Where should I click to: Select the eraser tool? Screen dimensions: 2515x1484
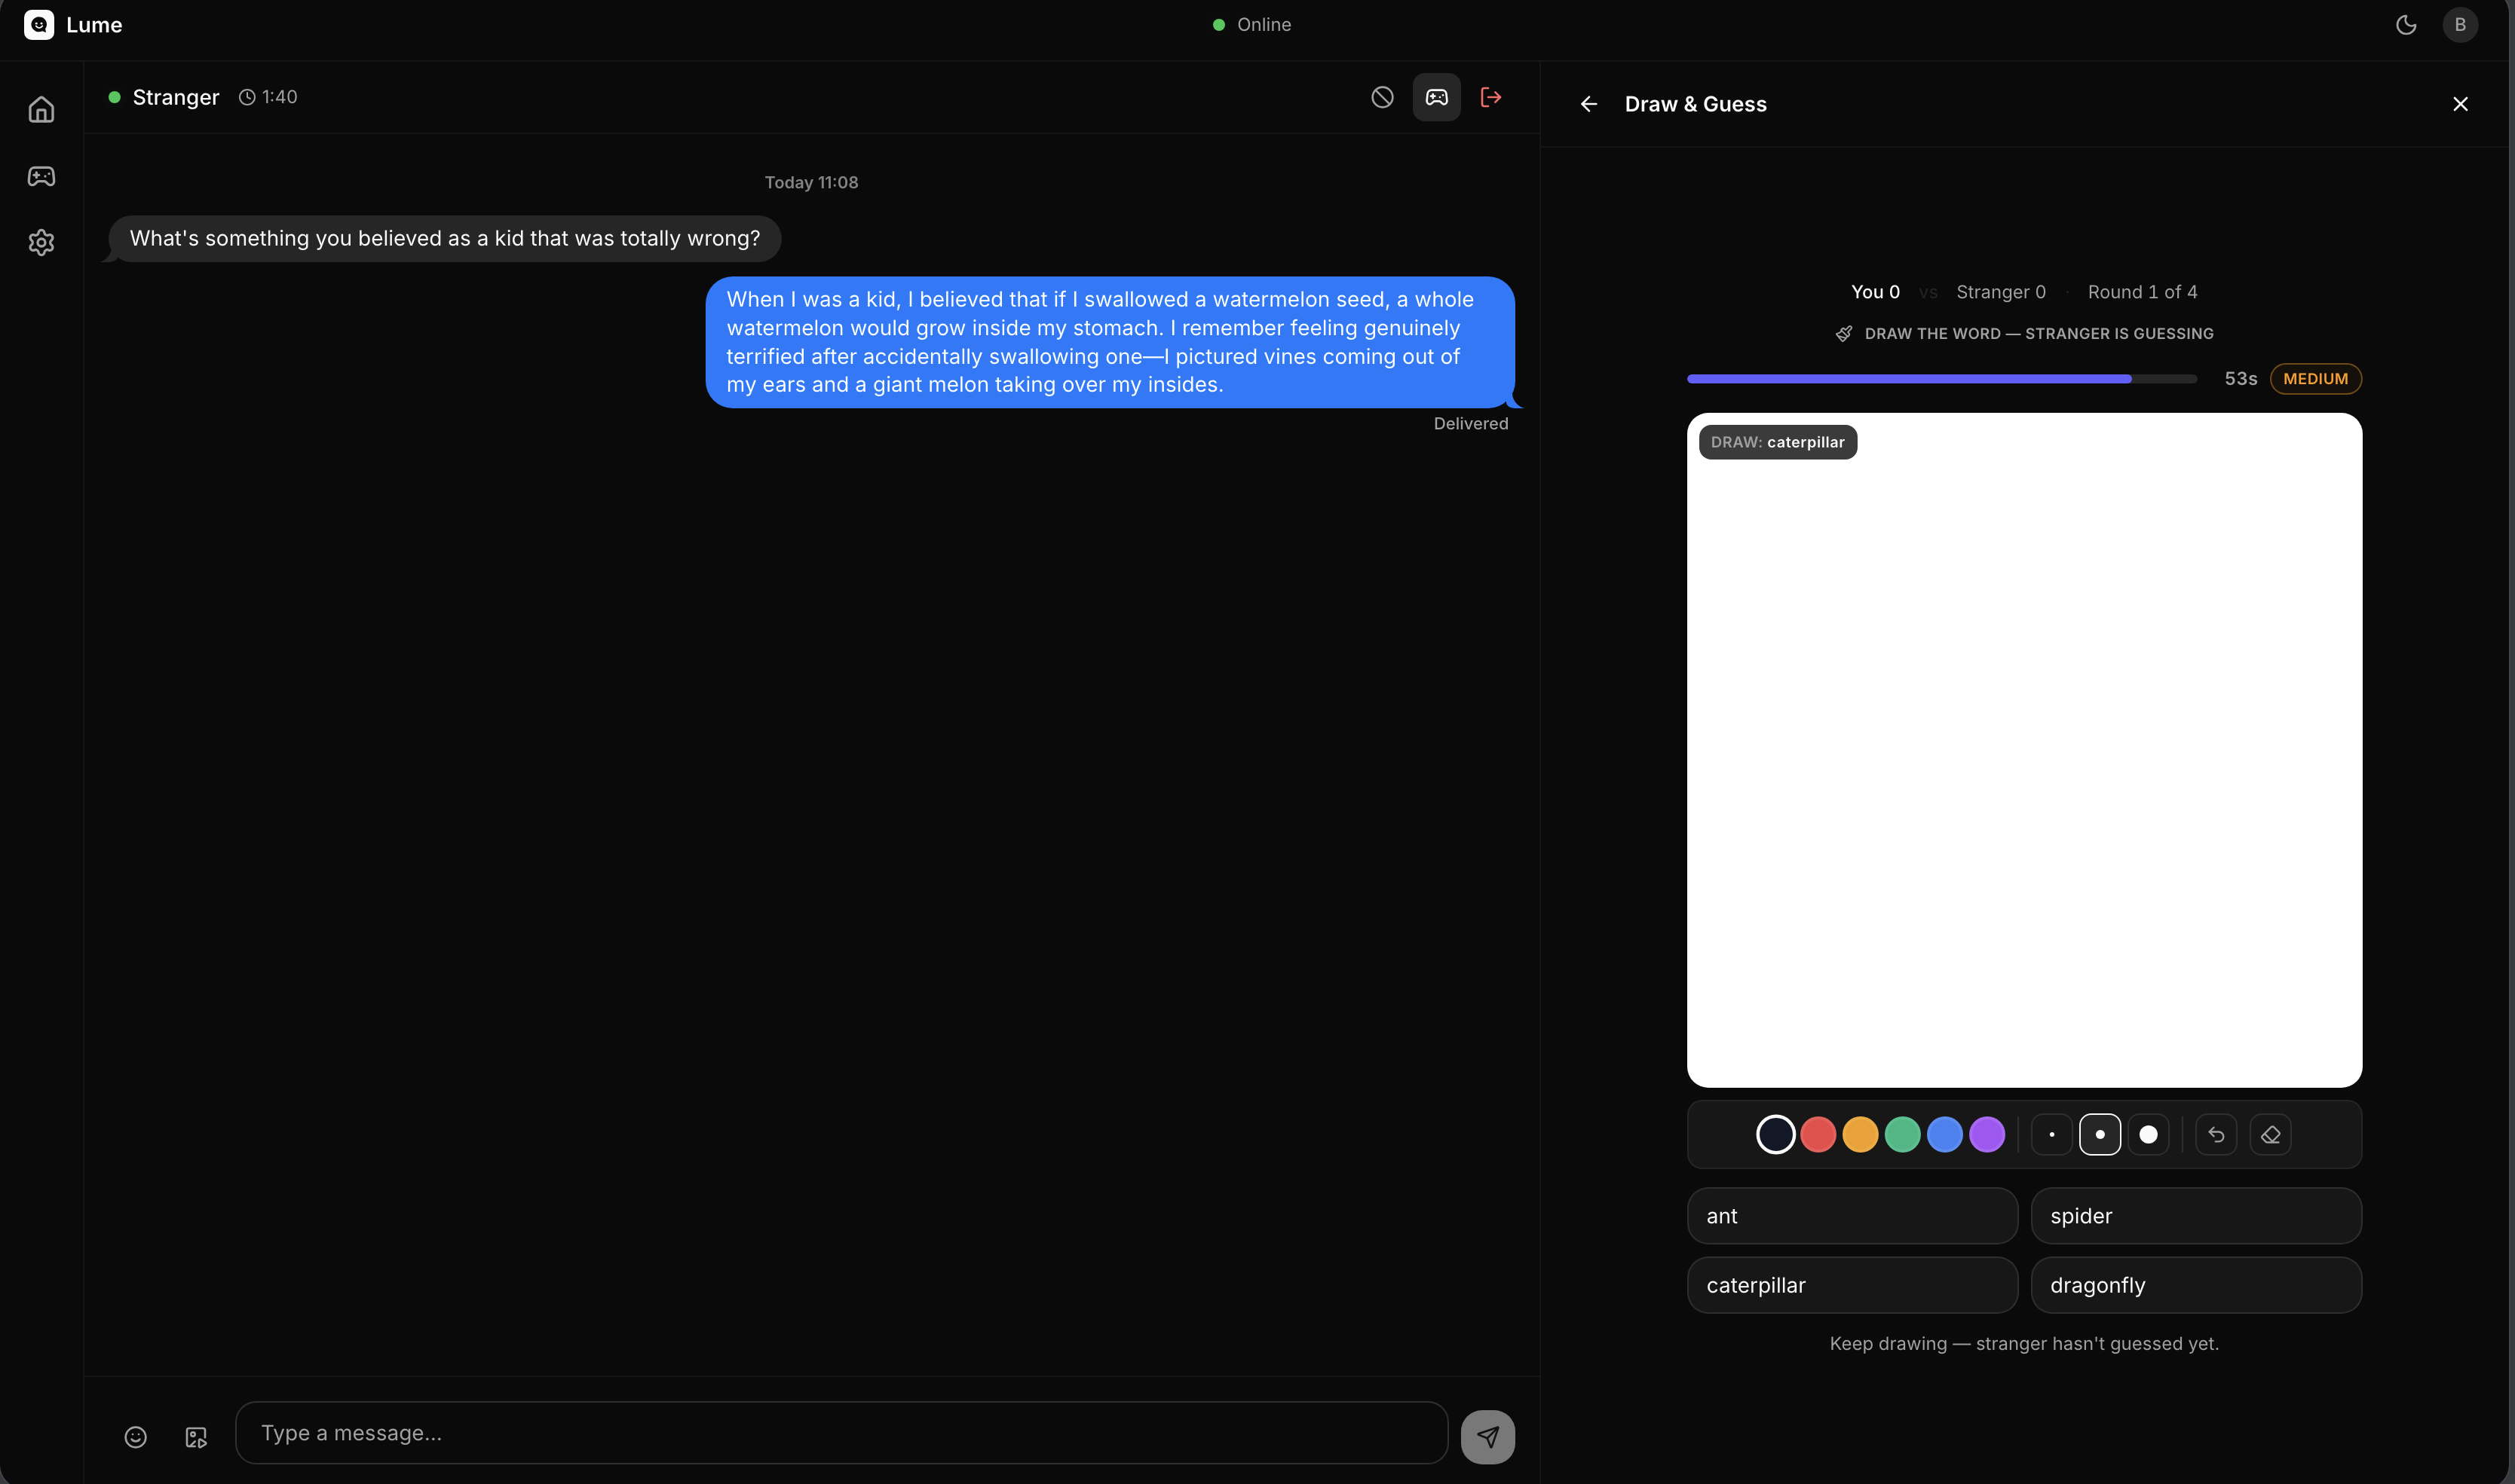2270,1134
